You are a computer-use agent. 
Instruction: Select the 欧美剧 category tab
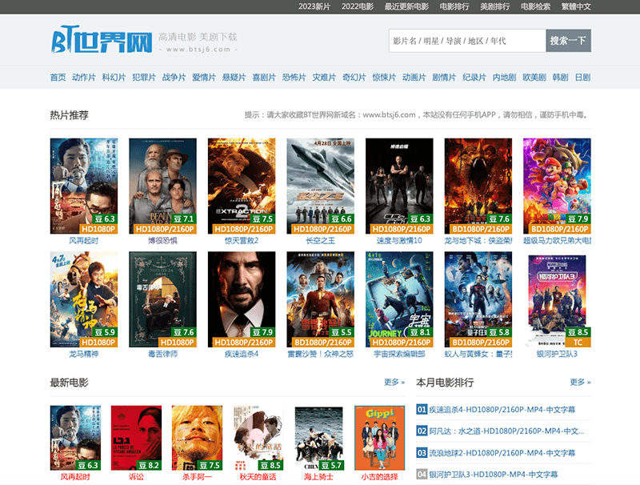(534, 77)
